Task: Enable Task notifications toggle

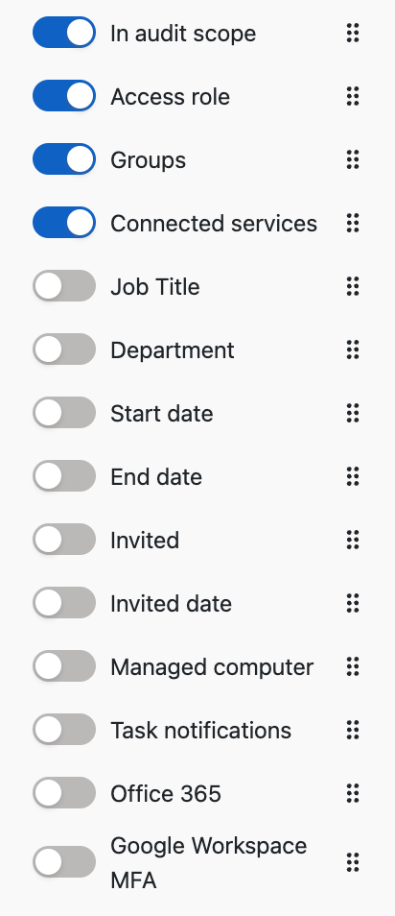Action: [x=64, y=730]
